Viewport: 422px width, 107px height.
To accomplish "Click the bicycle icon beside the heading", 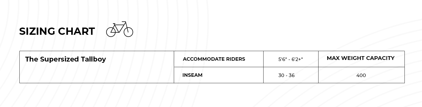I will (120, 29).
